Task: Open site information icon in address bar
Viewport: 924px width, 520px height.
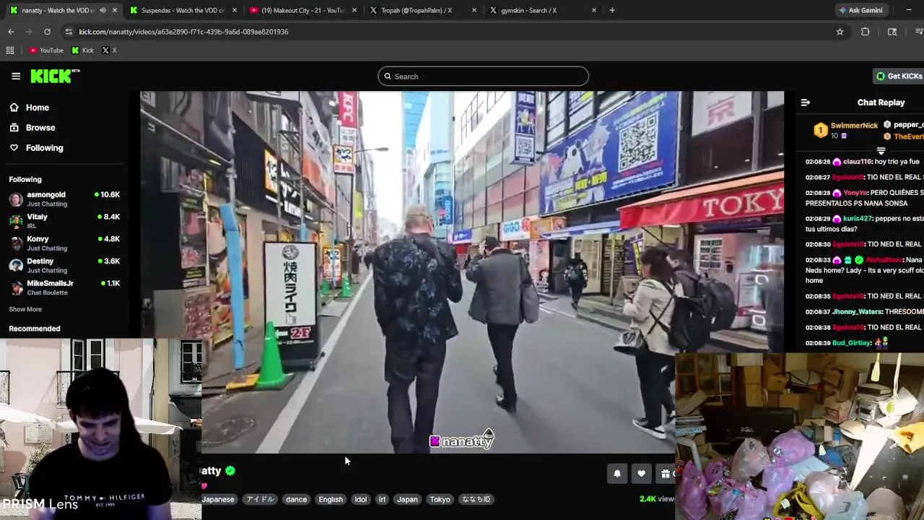Action: [69, 32]
